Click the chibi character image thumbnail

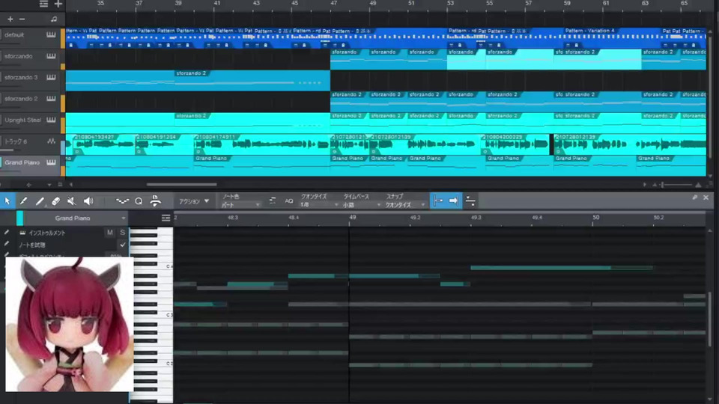coord(69,324)
